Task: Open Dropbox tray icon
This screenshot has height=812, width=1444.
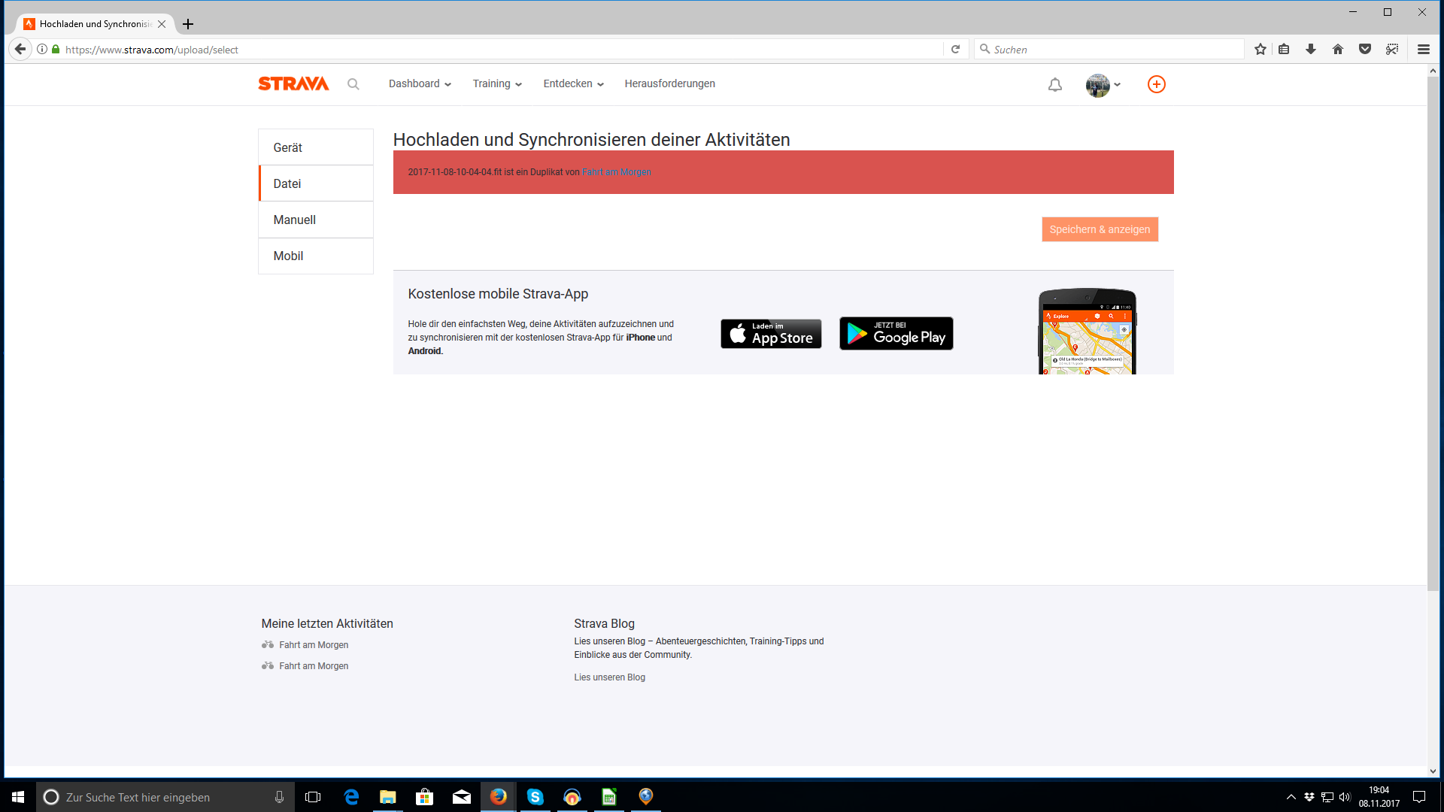Action: pos(1309,797)
